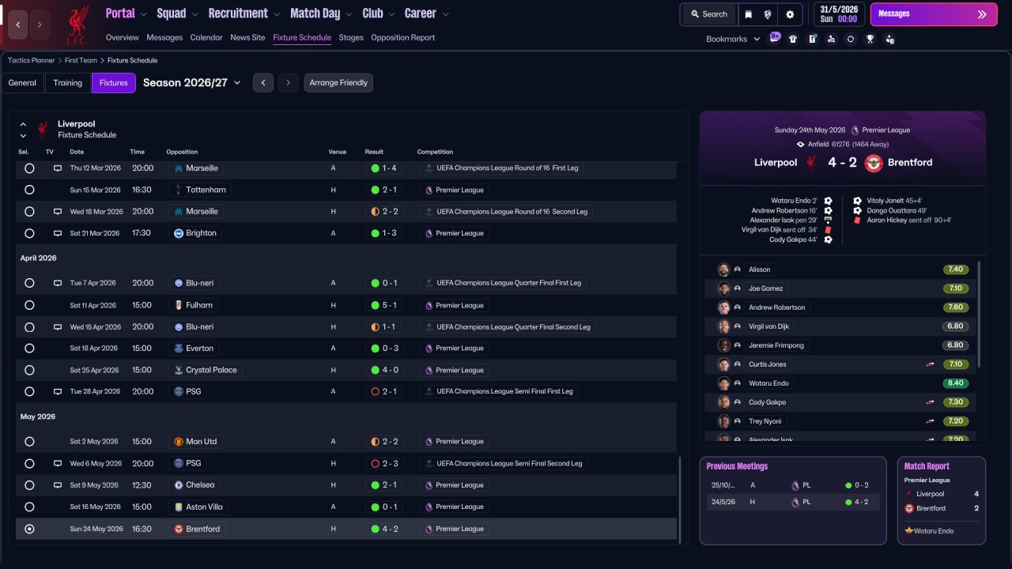Viewport: 1012px width, 569px height.
Task: Select the radio button for Aston Villa fixture
Action: 29,507
